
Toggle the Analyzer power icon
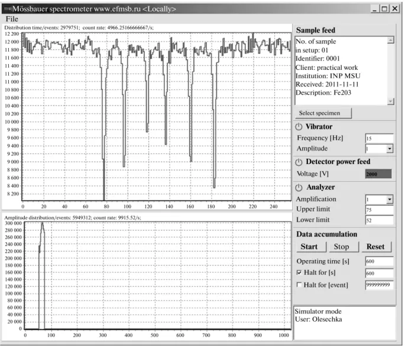tap(299, 187)
